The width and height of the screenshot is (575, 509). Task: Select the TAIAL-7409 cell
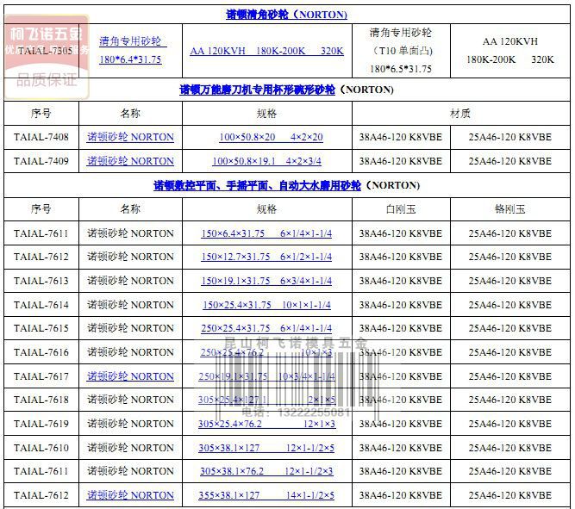point(41,161)
